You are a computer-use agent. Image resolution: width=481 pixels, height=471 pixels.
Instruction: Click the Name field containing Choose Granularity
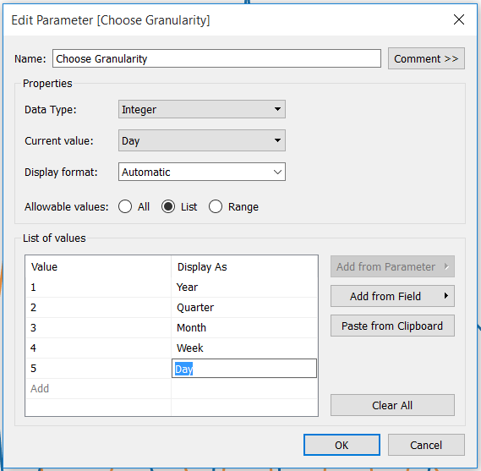pyautogui.click(x=216, y=58)
